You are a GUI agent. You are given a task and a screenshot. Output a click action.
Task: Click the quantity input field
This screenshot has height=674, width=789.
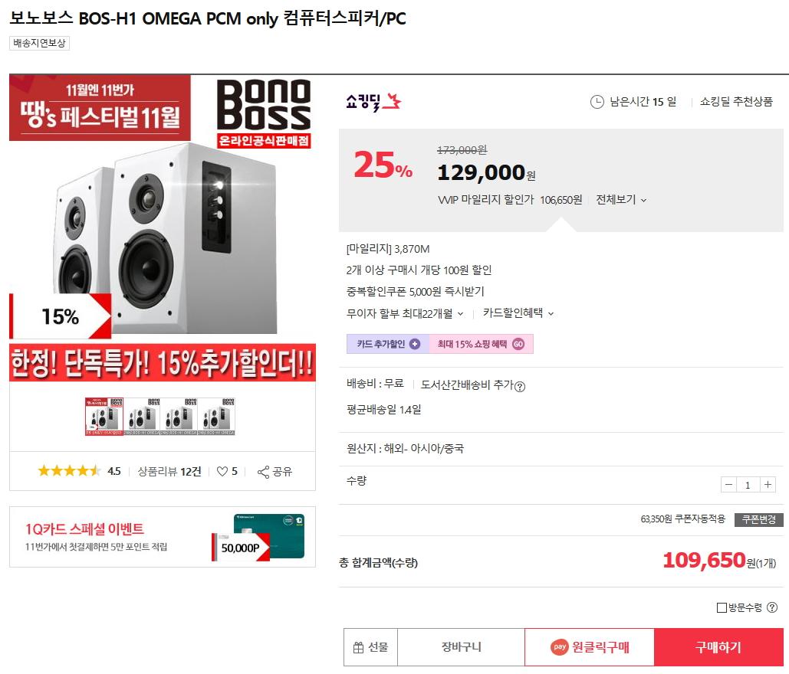[x=748, y=485]
